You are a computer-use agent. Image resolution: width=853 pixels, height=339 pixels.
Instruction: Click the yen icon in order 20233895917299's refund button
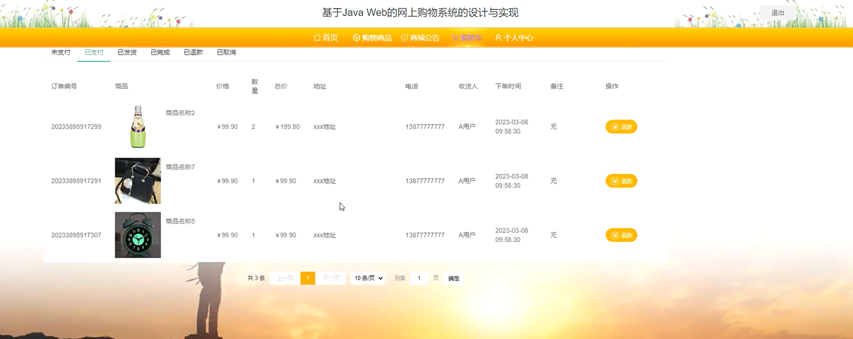tap(615, 127)
